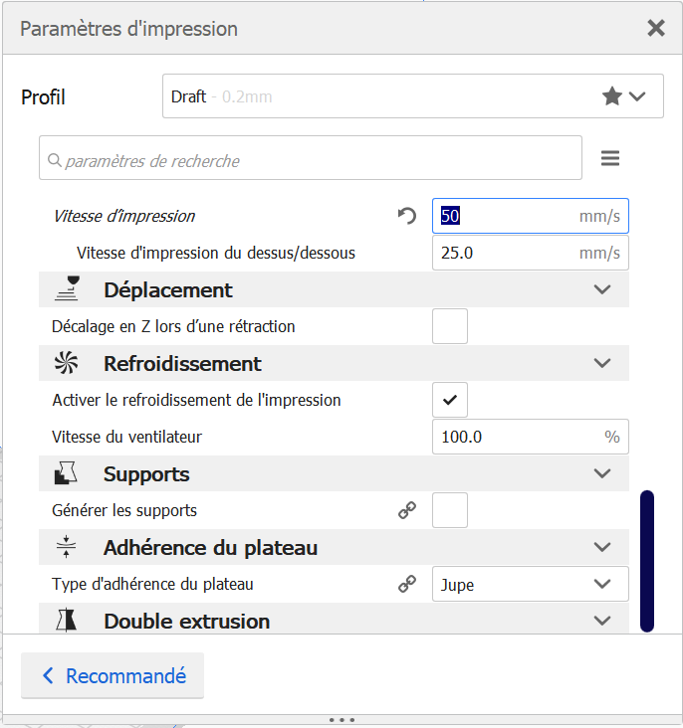Click the Supports section icon
The image size is (683, 728).
point(67,474)
